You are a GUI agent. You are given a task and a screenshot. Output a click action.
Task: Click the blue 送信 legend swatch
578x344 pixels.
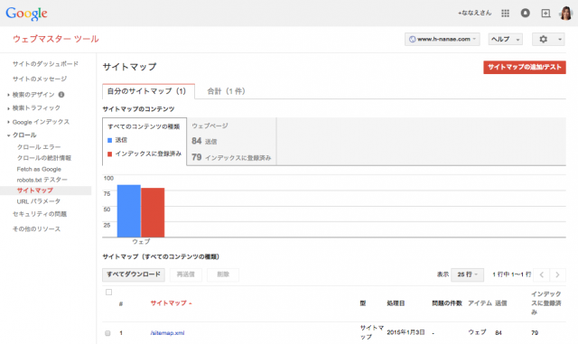[x=109, y=140]
